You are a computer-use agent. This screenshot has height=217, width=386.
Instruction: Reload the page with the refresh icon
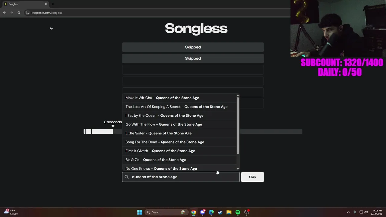(x=19, y=13)
